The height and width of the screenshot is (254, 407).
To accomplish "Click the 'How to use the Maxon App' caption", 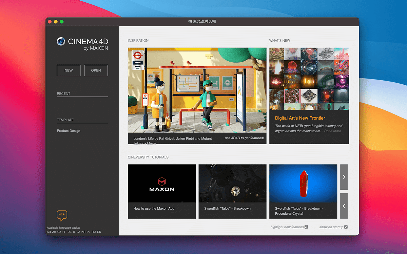I will point(154,209).
